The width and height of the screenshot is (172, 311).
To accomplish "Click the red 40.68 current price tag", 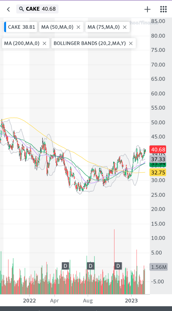I will [158, 150].
